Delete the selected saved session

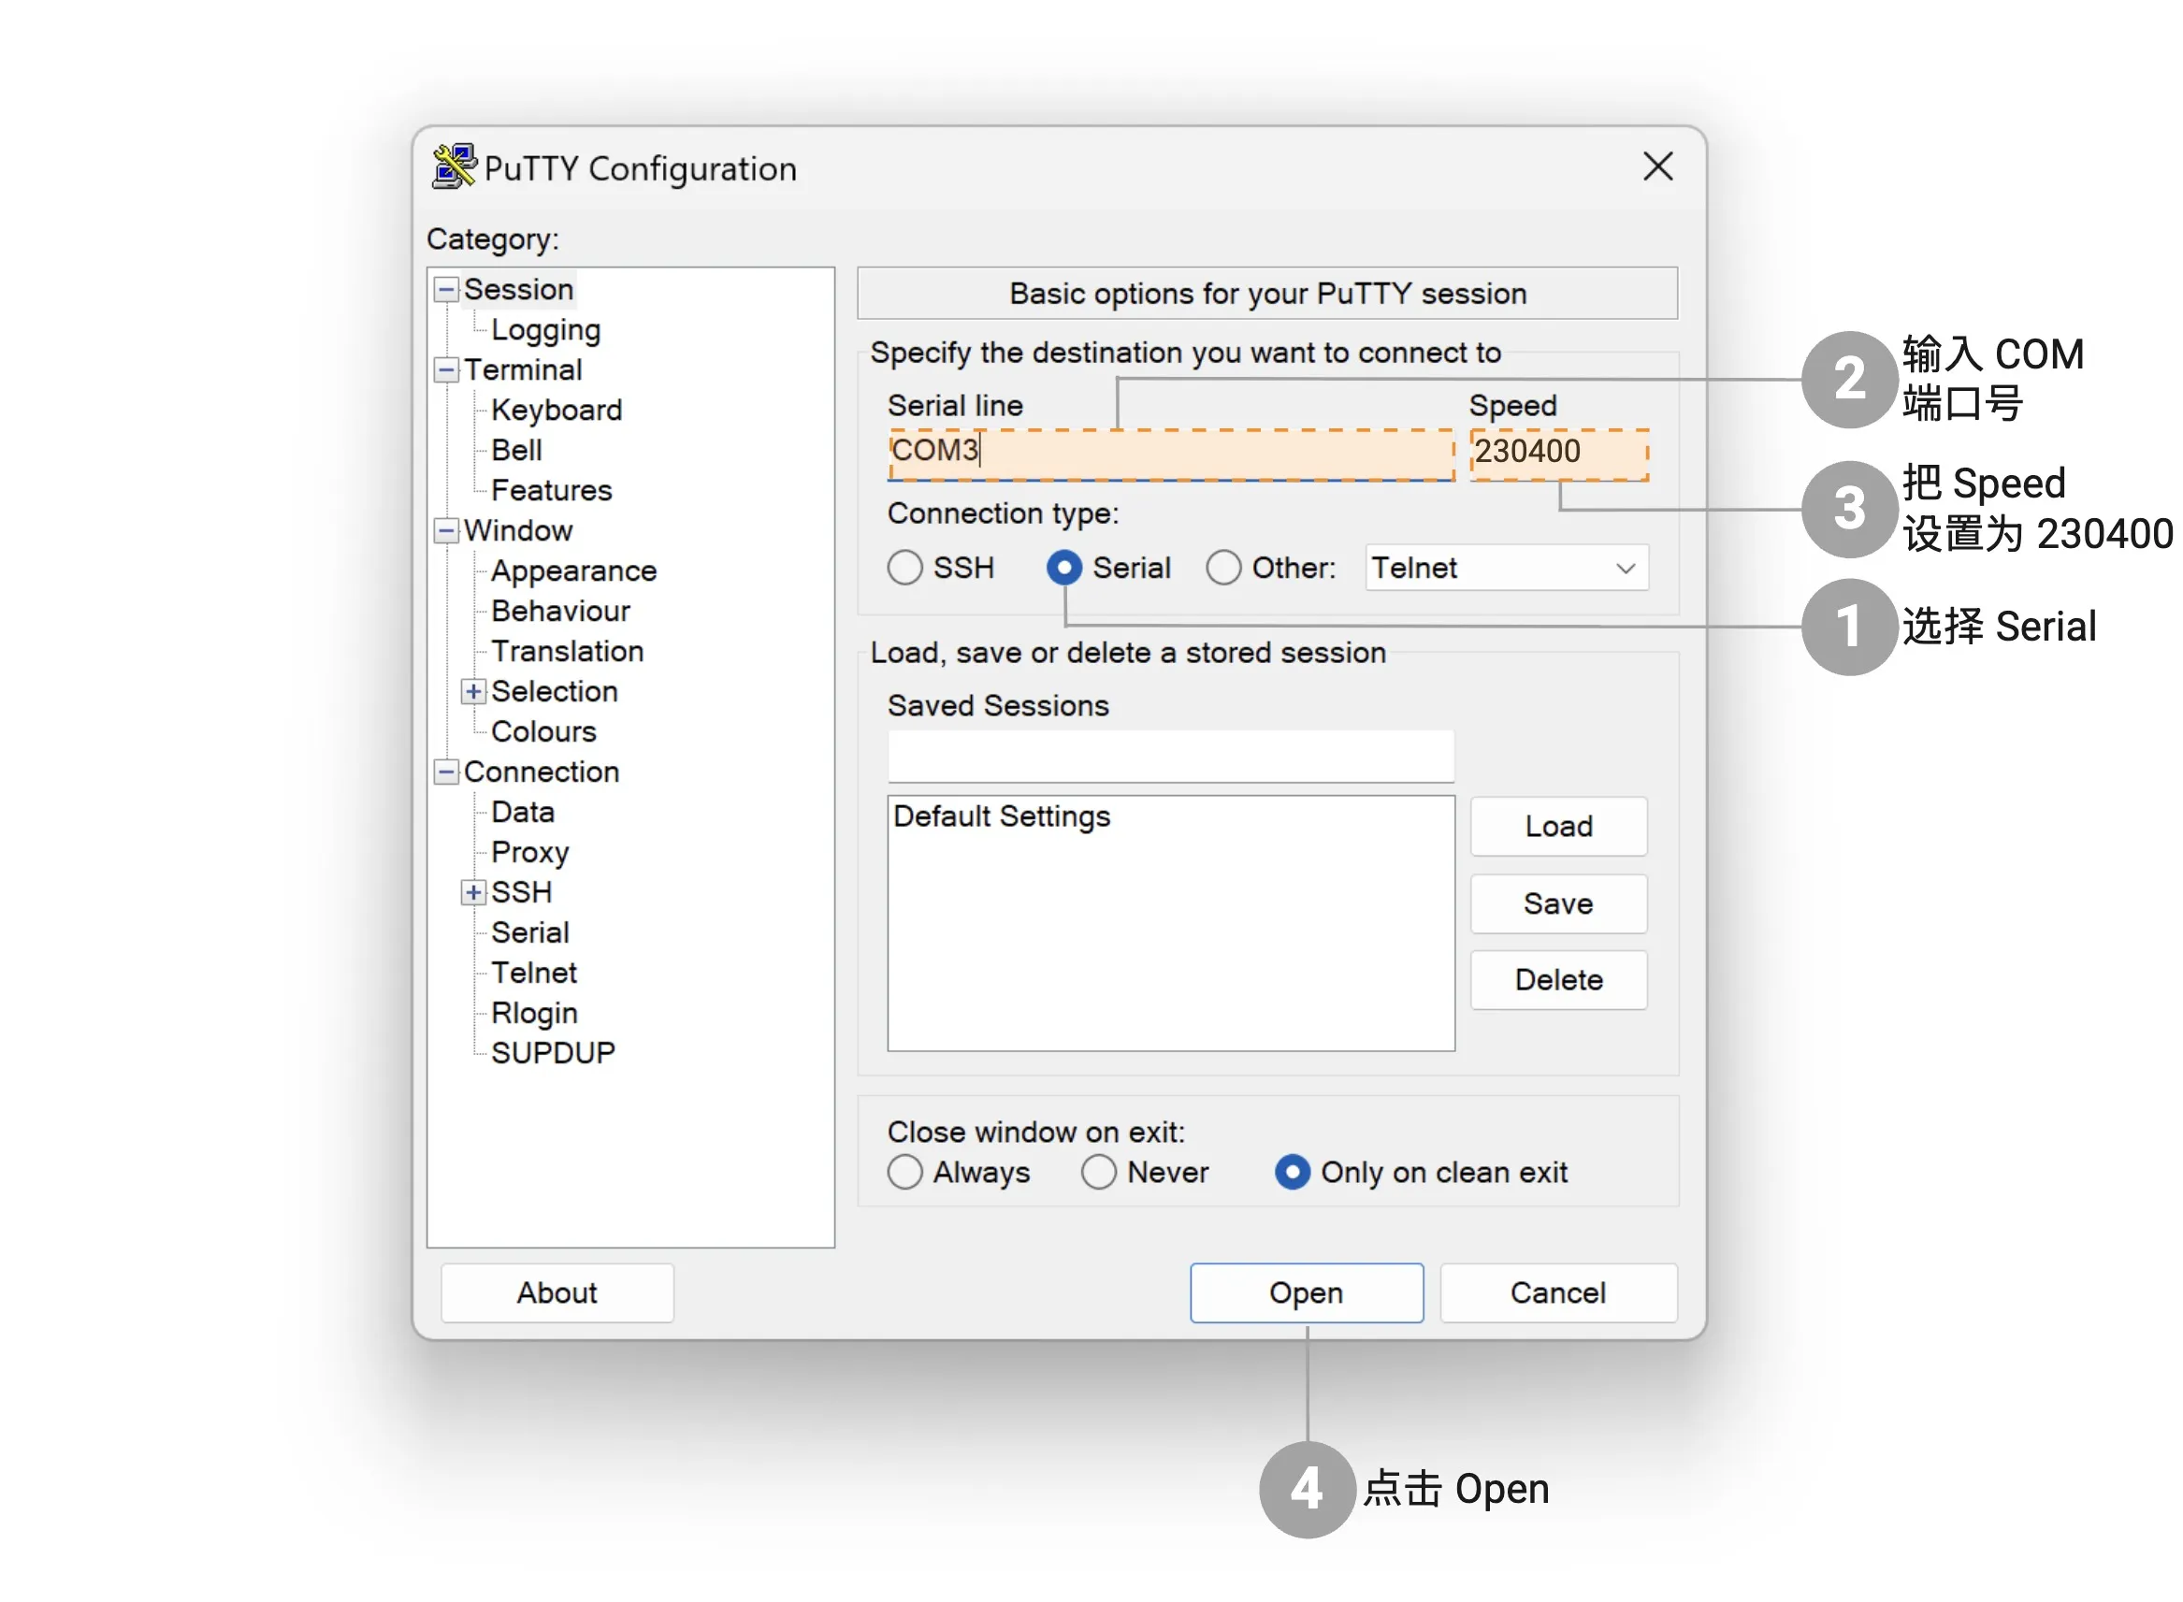pyautogui.click(x=1557, y=979)
